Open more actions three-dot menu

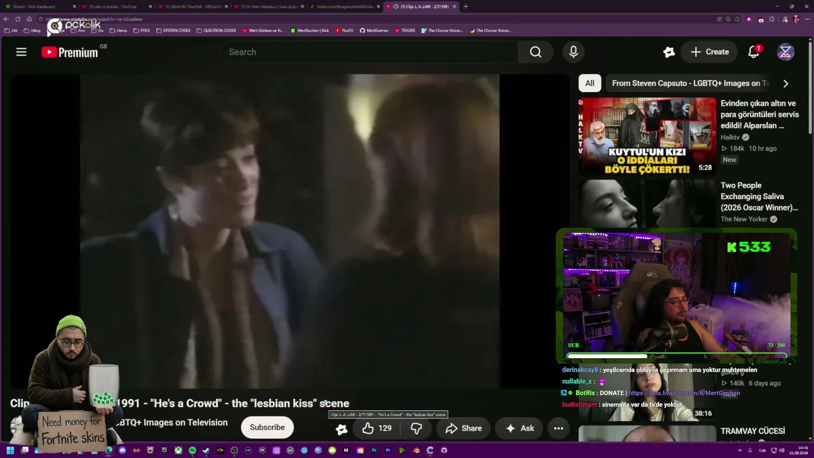[x=558, y=429]
